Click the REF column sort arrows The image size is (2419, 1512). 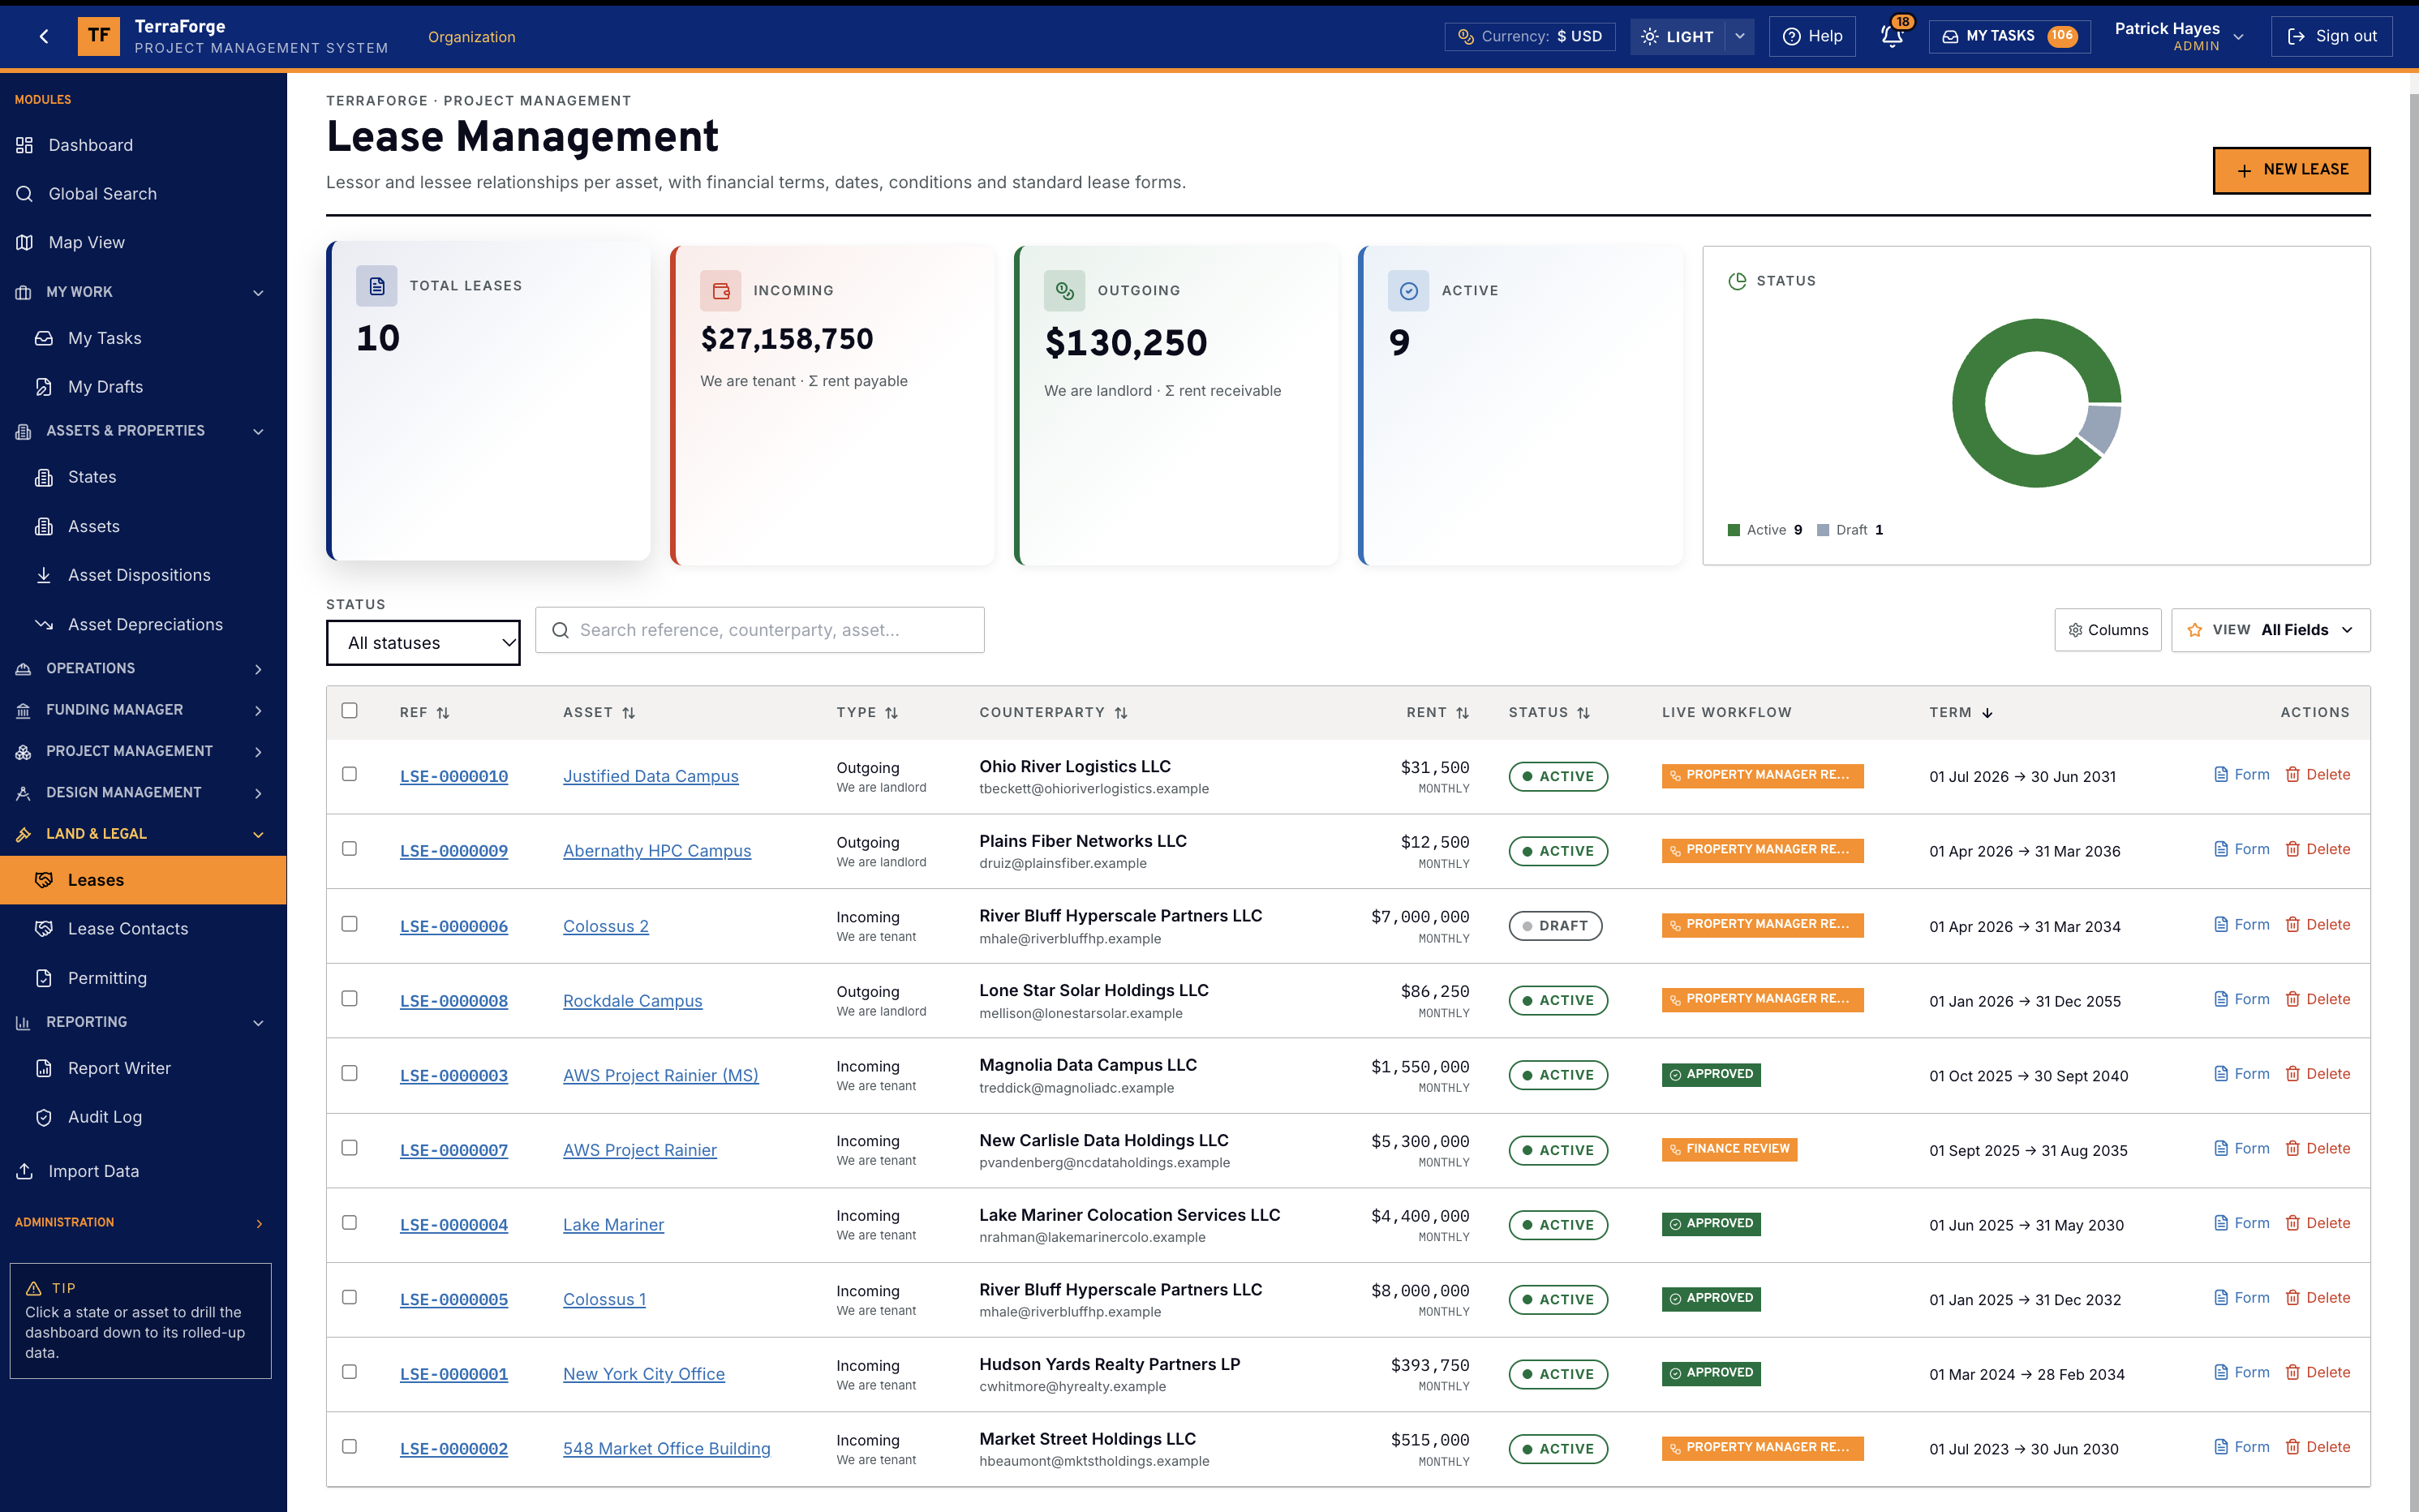coord(443,713)
